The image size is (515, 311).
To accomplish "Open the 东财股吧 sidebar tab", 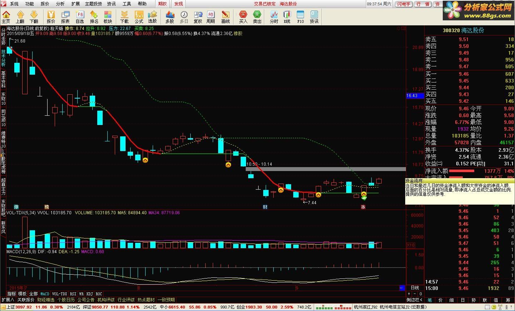I will 3,208.
